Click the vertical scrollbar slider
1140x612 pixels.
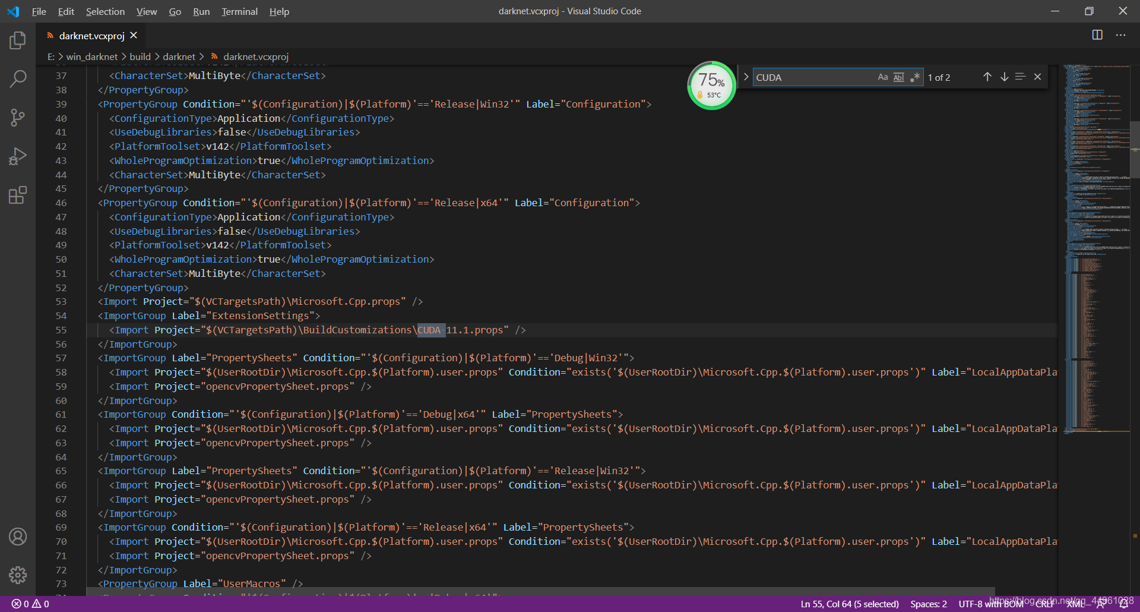(1135, 149)
